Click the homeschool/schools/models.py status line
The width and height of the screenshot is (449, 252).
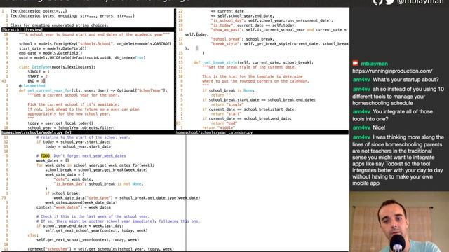click(88, 132)
